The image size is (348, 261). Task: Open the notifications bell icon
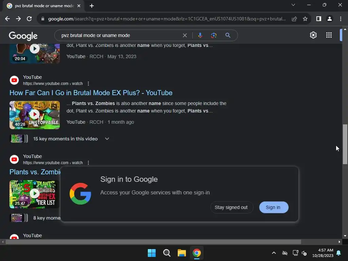click(339, 253)
